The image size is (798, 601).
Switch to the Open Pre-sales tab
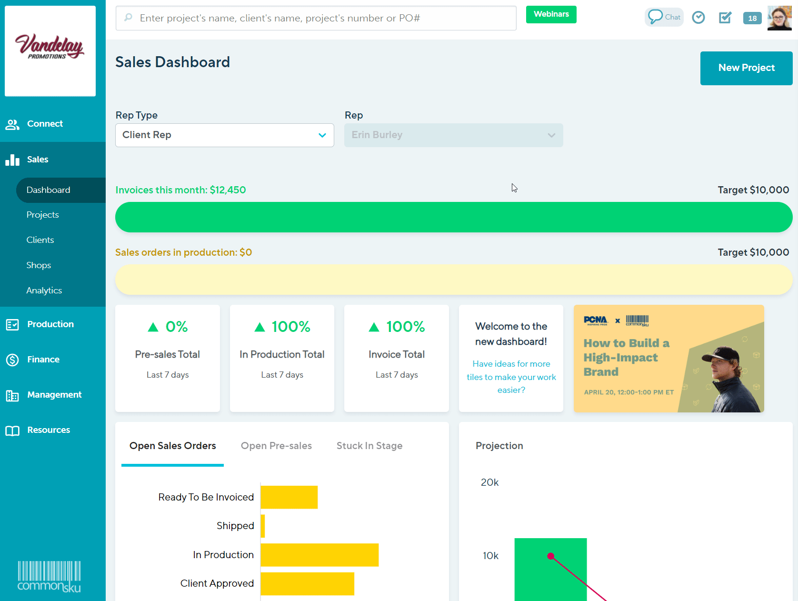pyautogui.click(x=276, y=446)
